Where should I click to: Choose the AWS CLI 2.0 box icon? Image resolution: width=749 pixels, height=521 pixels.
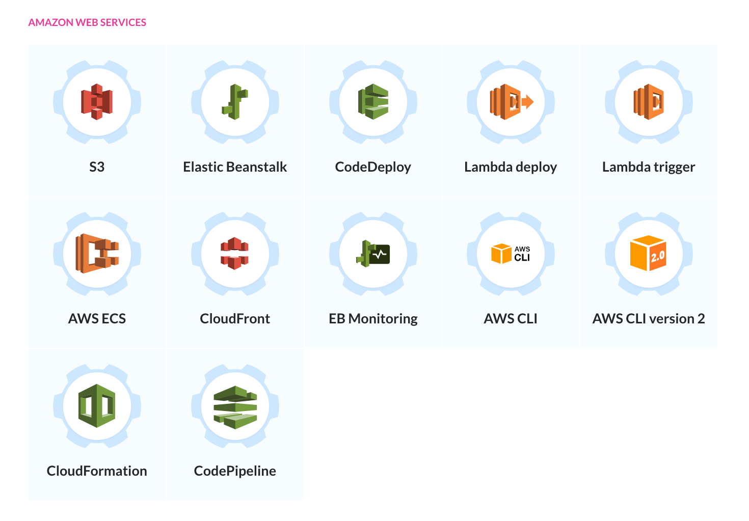(649, 253)
